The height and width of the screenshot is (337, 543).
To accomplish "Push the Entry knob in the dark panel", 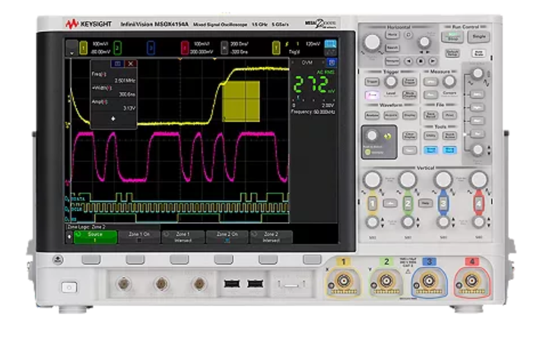I will 372,135.
